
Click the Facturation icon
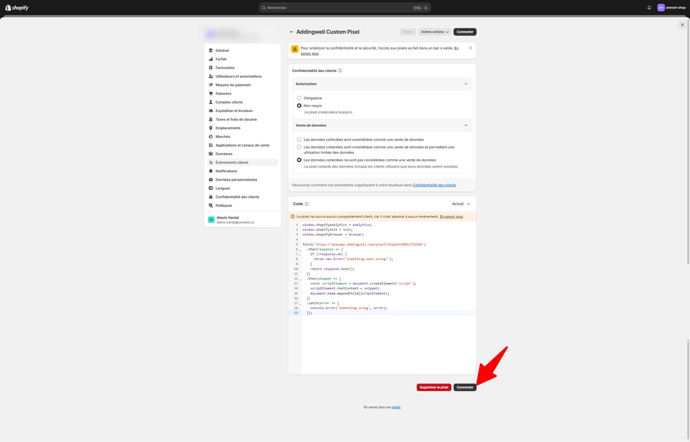click(x=211, y=68)
